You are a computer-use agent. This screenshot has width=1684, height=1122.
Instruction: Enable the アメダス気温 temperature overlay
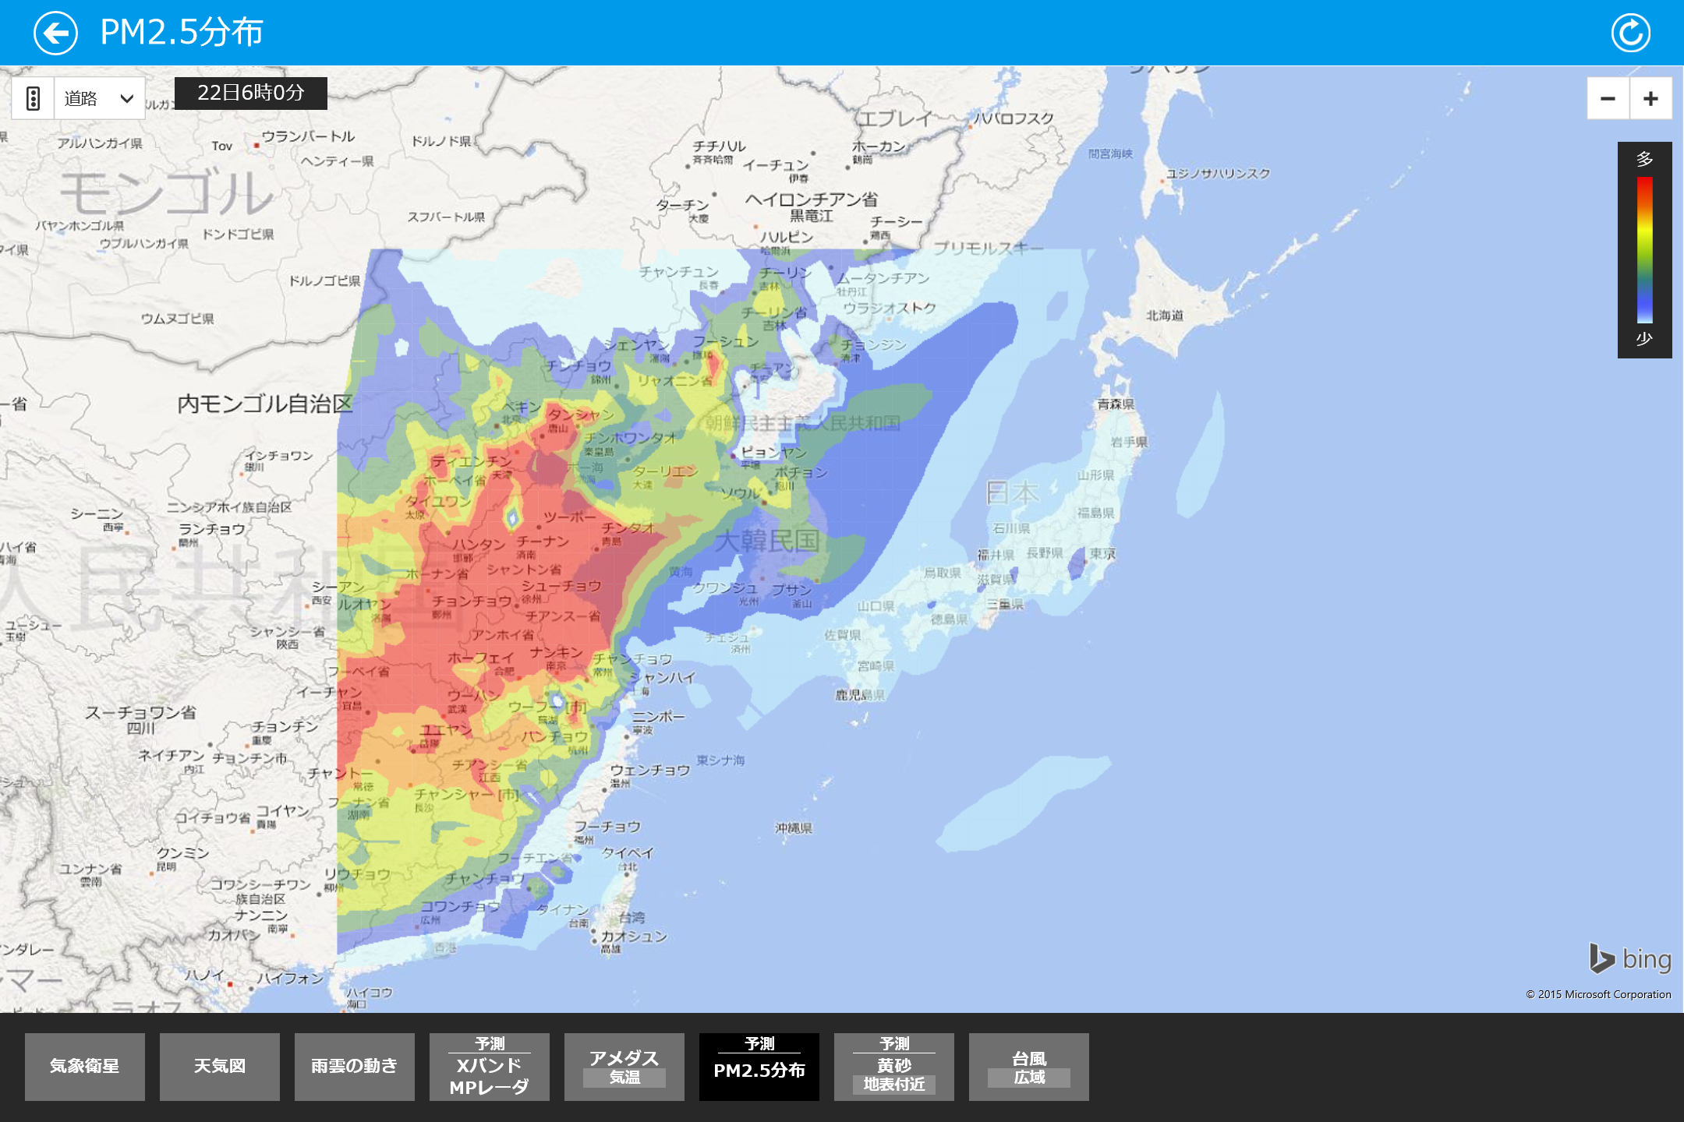[624, 1066]
